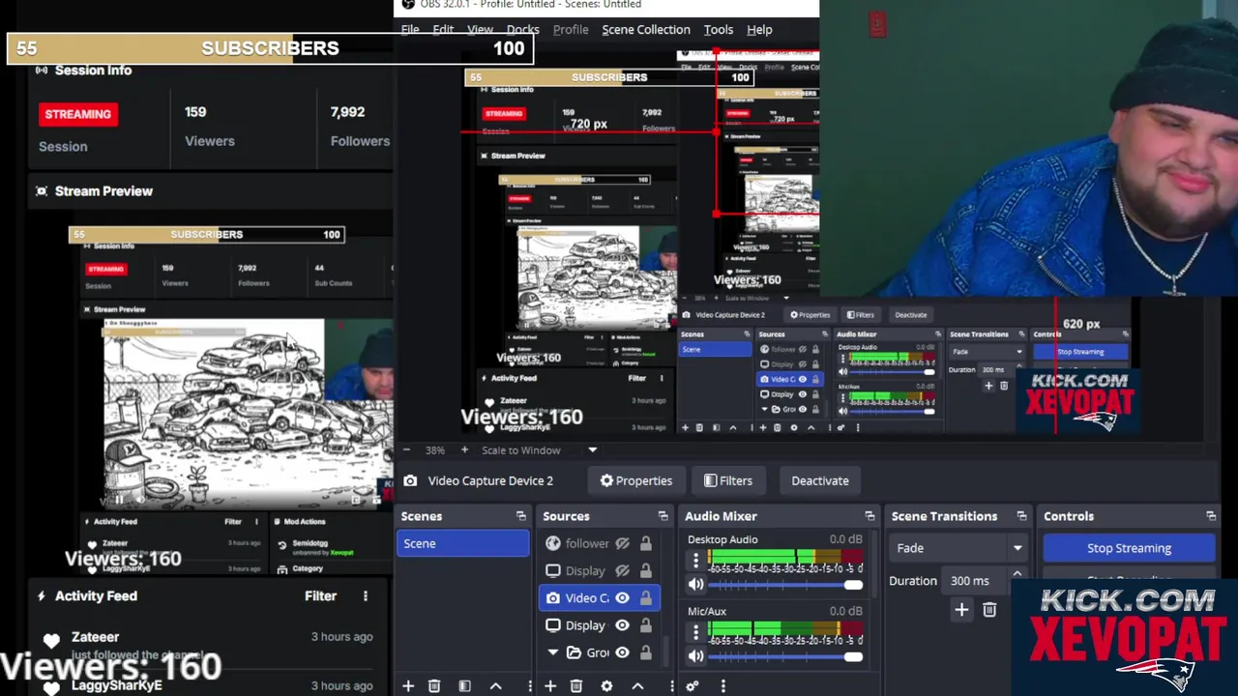Viewport: 1238px width, 696px height.
Task: Mute Mic/Aux speaker icon
Action: tap(695, 656)
